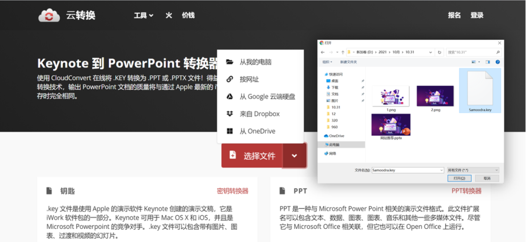Image resolution: width=528 pixels, height=242 pixels.
Task: Open the 所有文件 file type dropdown
Action: coord(473,170)
